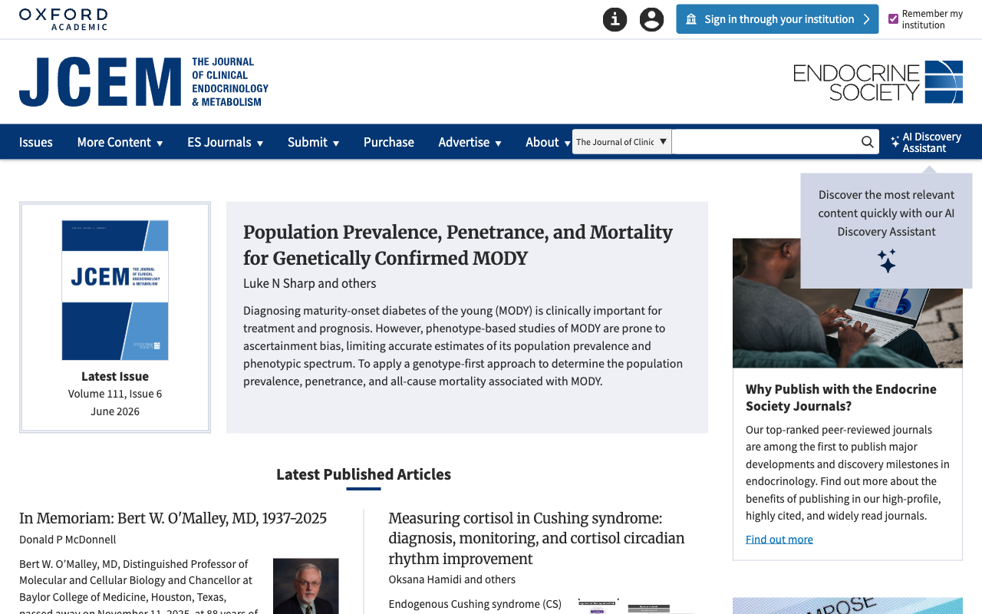Open the user account avatar icon
The width and height of the screenshot is (982, 614).
[651, 19]
